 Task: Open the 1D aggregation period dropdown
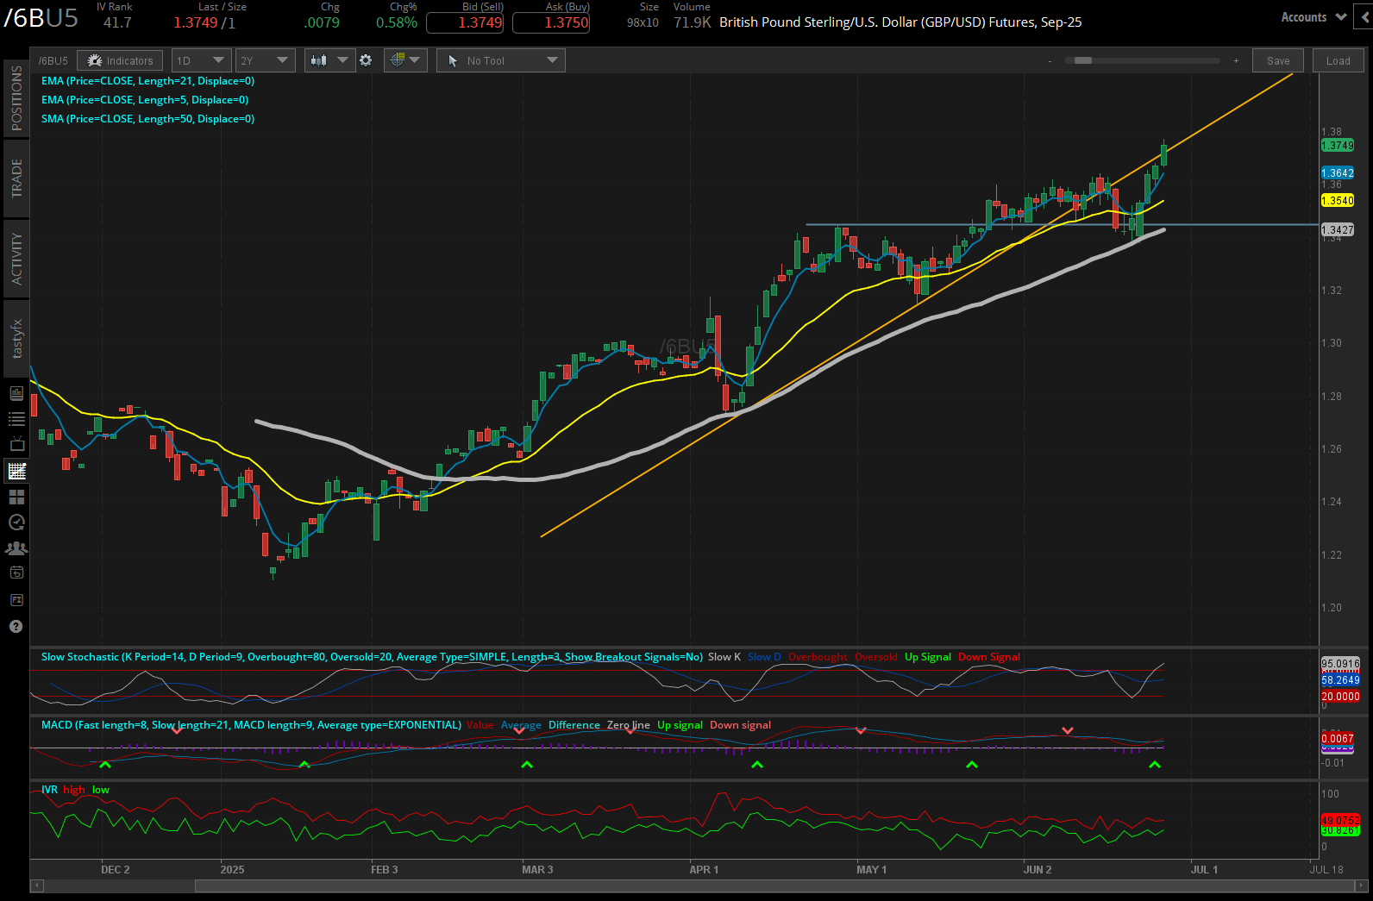[201, 60]
